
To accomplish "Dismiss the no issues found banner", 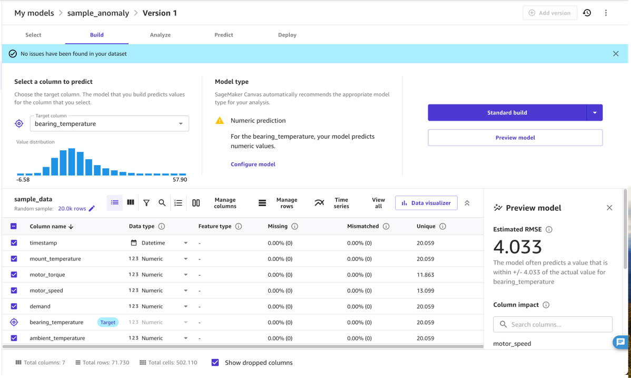I will point(616,54).
